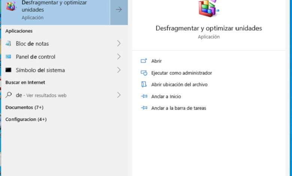
Task: Click the Símbolo del sistema icon
Action: pos(8,70)
